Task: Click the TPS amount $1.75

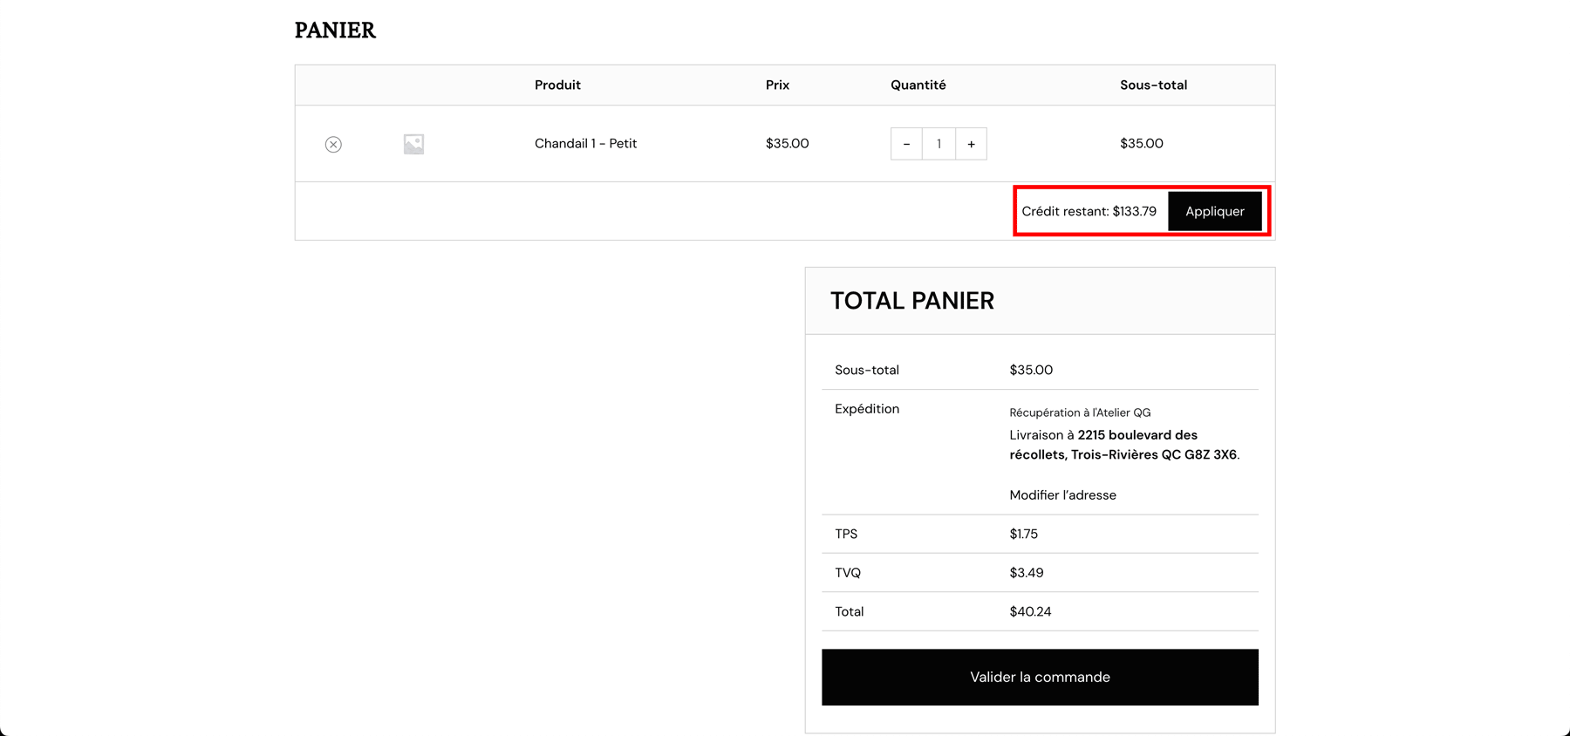Action: (x=1023, y=535)
